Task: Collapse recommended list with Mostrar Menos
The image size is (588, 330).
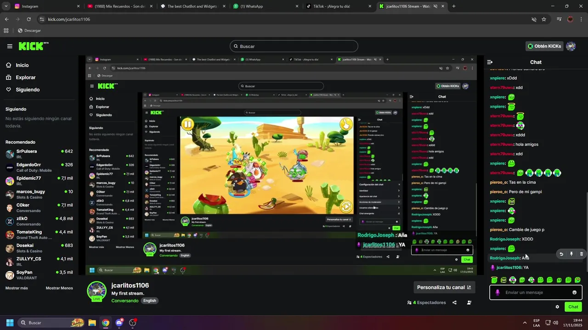Action: [x=59, y=288]
